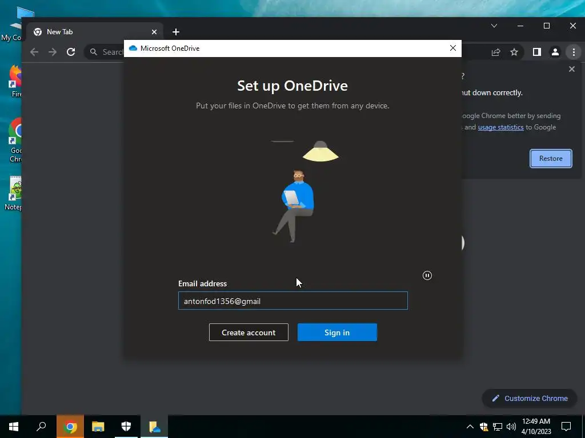Go forward in Chrome navigation

click(x=53, y=52)
